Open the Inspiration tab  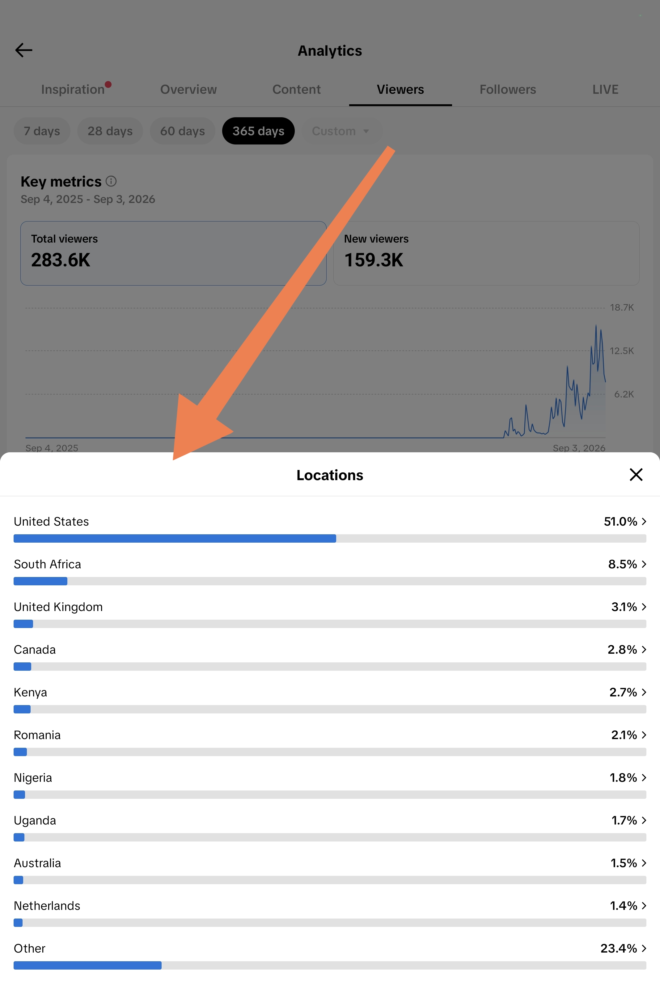(x=73, y=89)
